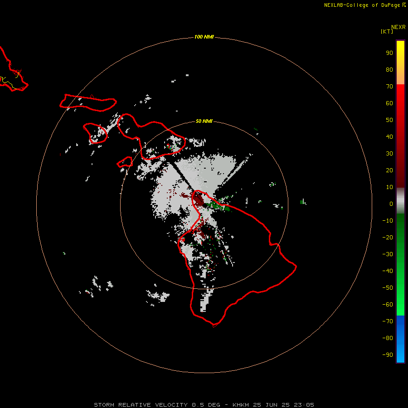Click the -30 tick label on the scale
The width and height of the screenshot is (408, 408).
388,254
